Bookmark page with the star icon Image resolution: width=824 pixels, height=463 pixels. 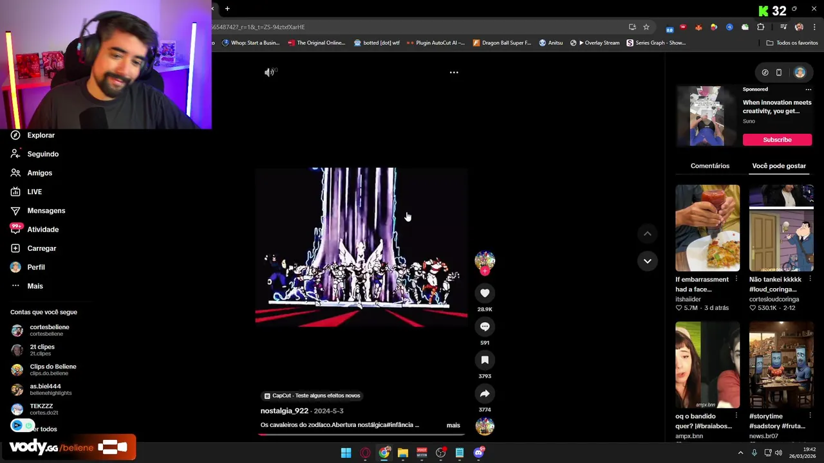[646, 27]
